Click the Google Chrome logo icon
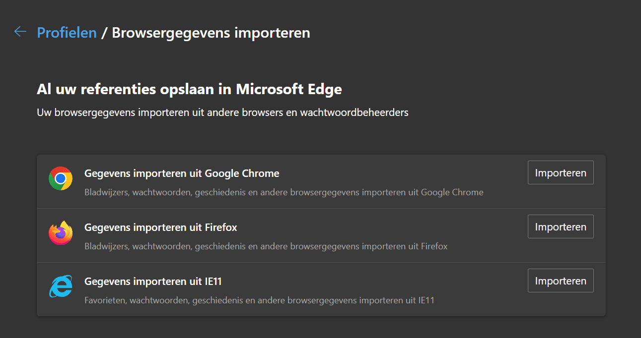 61,178
